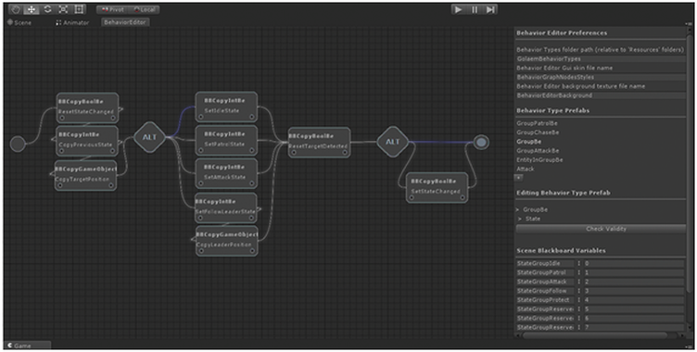Click the Step frame button

point(490,9)
